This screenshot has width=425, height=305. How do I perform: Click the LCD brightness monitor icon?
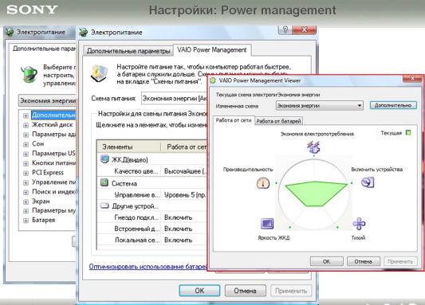click(x=267, y=224)
